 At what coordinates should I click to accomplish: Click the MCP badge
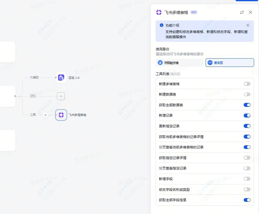194,13
